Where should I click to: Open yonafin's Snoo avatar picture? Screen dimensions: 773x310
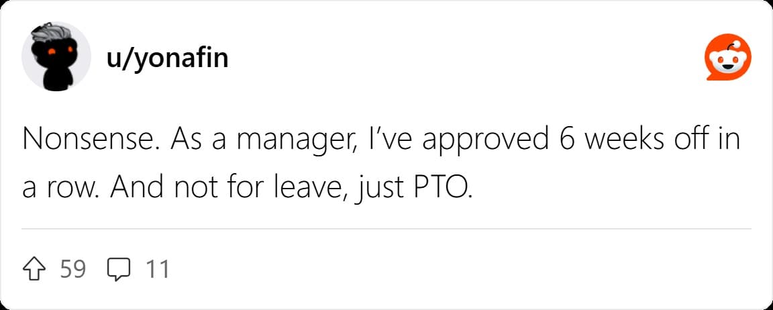56,56
